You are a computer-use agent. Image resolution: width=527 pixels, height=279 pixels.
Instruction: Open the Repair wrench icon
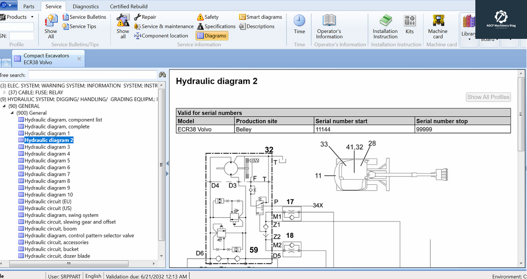click(138, 17)
